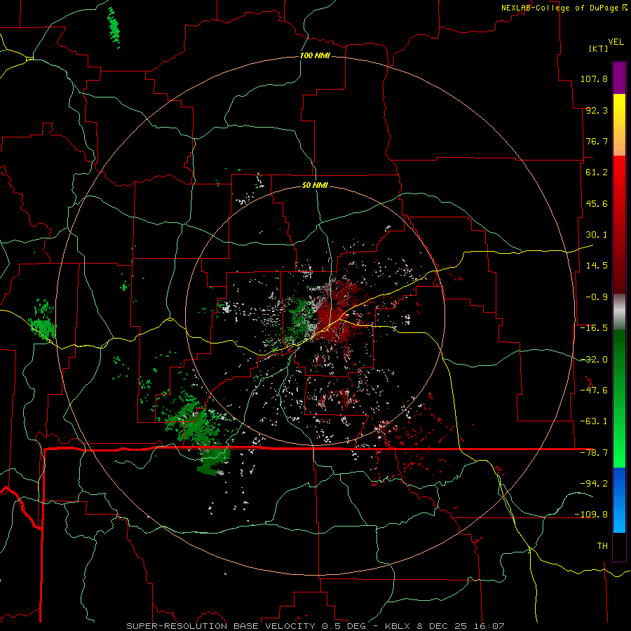631x631 pixels.
Task: Click the VEL legend title
Action: (616, 42)
